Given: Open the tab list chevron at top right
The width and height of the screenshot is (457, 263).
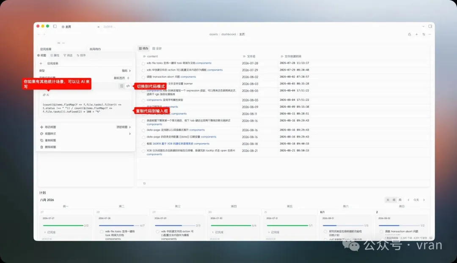Looking at the screenshot, I should click(x=423, y=27).
